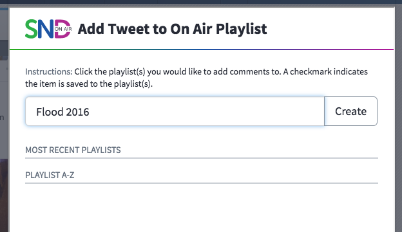Click the divider under Playlist A-Z

coord(202,183)
